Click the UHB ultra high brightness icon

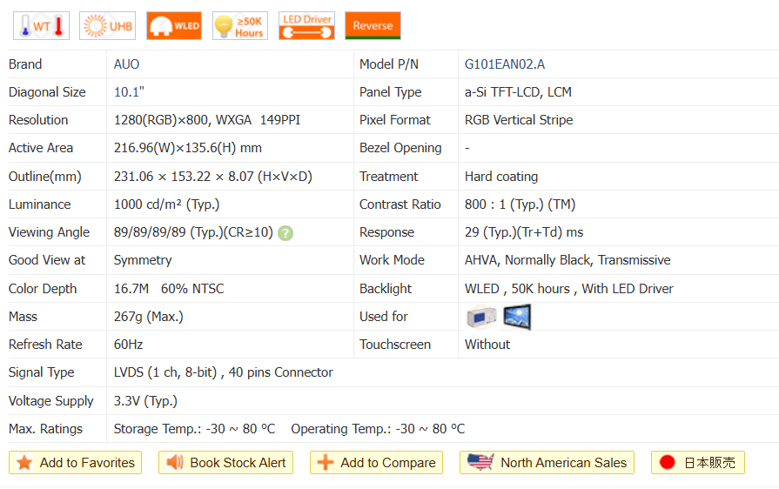click(108, 26)
